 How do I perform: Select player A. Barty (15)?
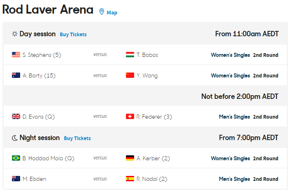pyautogui.click(x=39, y=75)
